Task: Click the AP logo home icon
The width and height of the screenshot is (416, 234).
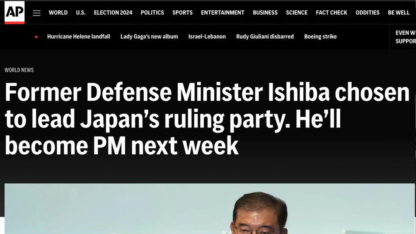Action: [15, 13]
